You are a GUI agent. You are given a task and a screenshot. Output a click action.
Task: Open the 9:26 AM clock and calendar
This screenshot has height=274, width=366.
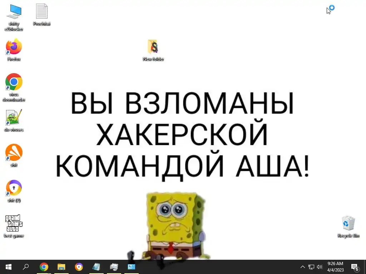pos(335,267)
